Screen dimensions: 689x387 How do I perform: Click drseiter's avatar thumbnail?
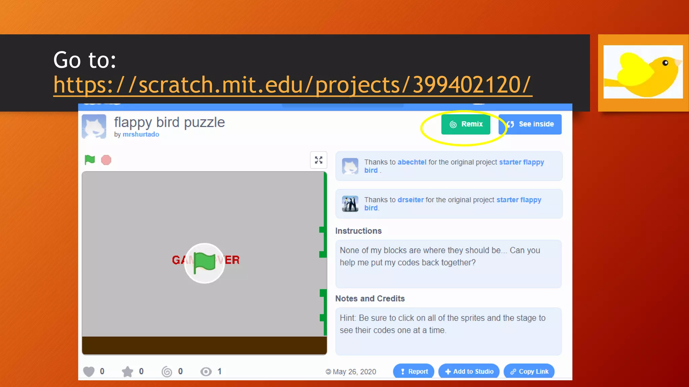(x=350, y=204)
